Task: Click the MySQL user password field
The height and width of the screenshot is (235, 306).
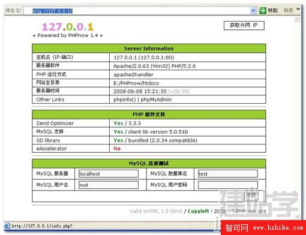Action: [x=228, y=185]
